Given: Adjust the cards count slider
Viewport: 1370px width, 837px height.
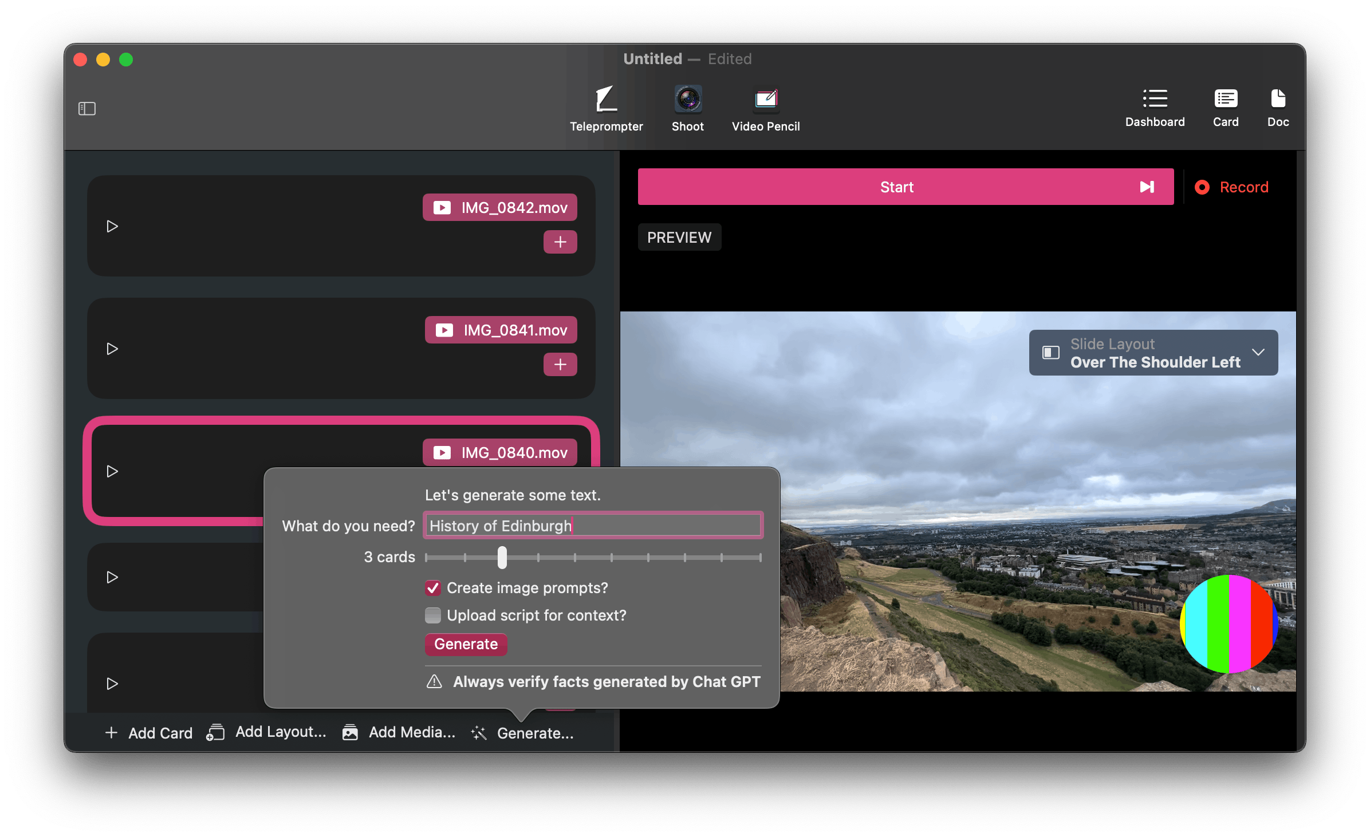Looking at the screenshot, I should [593, 557].
